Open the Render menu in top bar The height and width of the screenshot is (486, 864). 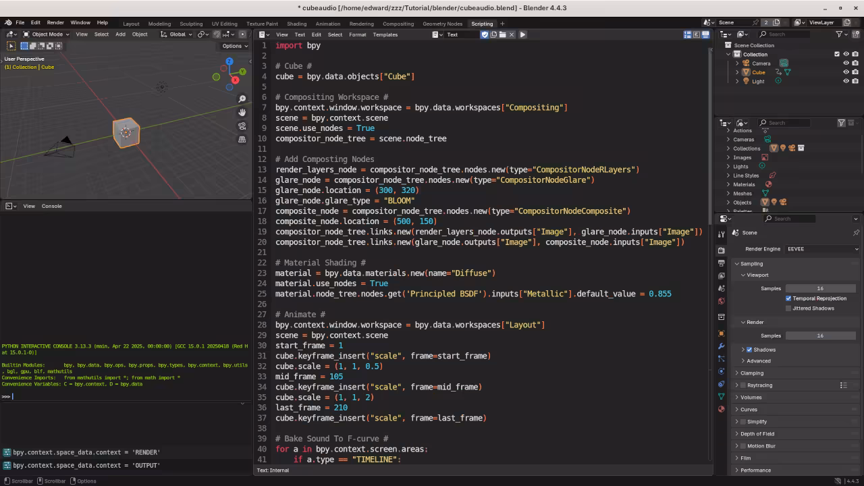click(55, 22)
